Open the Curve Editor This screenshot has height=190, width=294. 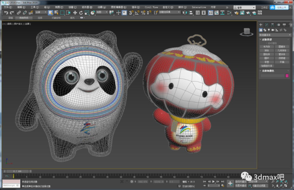(x=217, y=13)
